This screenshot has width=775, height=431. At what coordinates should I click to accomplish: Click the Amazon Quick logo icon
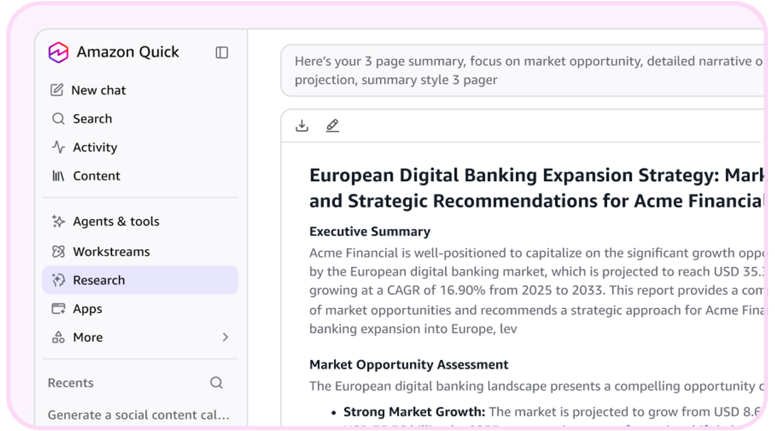pos(58,52)
